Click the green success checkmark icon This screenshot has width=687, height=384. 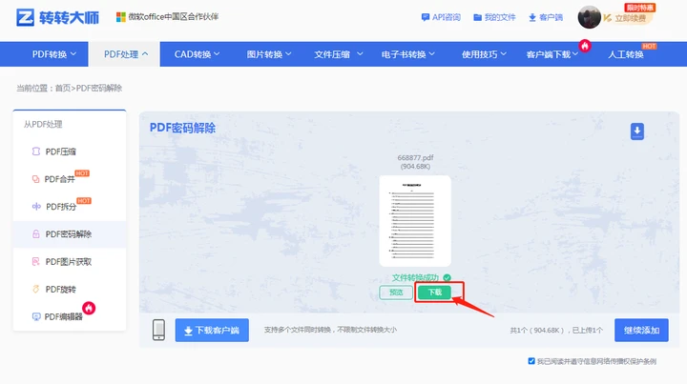click(x=447, y=277)
